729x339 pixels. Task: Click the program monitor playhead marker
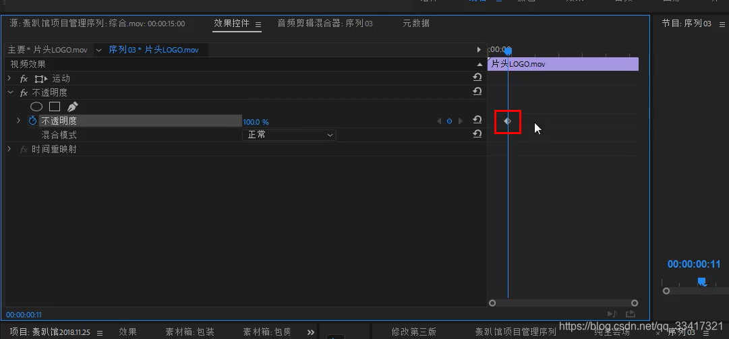(702, 282)
